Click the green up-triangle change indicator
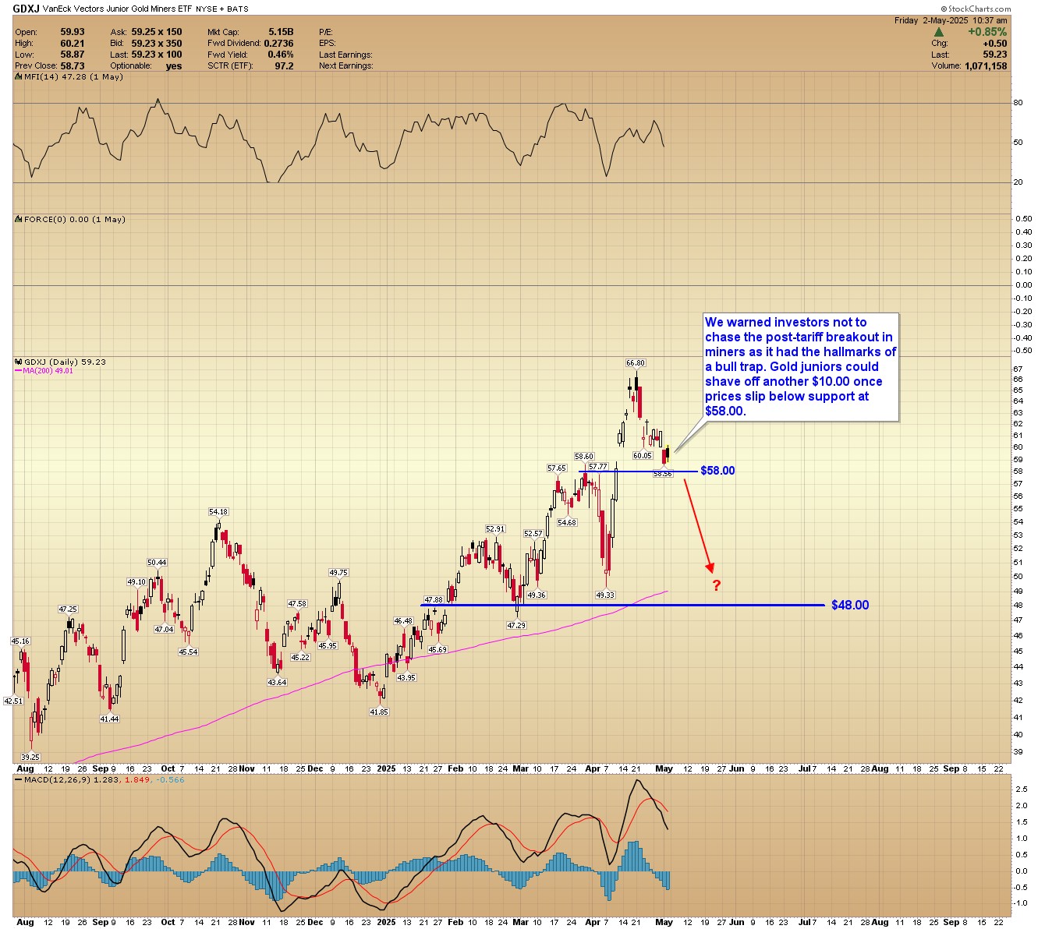The height and width of the screenshot is (929, 1045). tap(939, 32)
